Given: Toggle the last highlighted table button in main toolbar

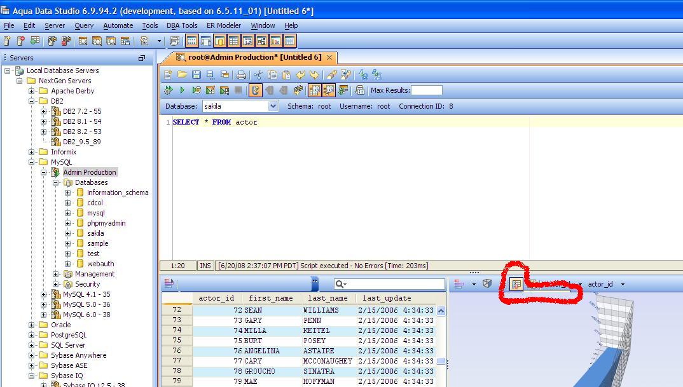Looking at the screenshot, I should click(x=289, y=41).
